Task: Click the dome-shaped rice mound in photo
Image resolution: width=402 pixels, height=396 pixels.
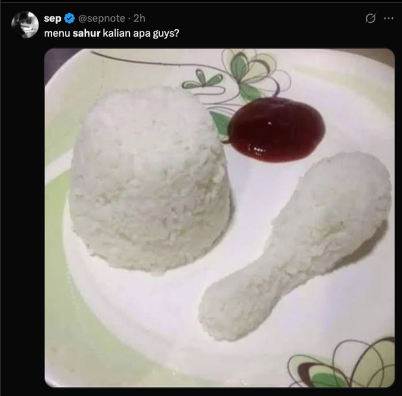Action: point(149,178)
